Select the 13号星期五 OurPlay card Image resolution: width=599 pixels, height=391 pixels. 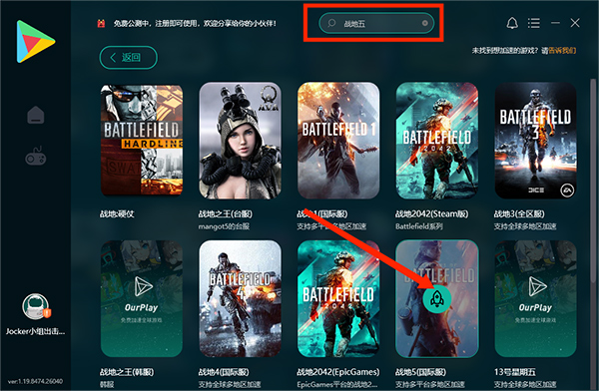point(535,298)
